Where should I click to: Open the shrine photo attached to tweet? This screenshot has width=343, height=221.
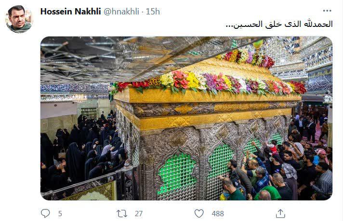click(186, 118)
